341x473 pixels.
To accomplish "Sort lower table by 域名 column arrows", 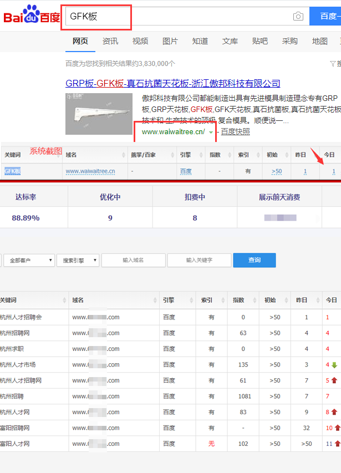I will point(155,300).
